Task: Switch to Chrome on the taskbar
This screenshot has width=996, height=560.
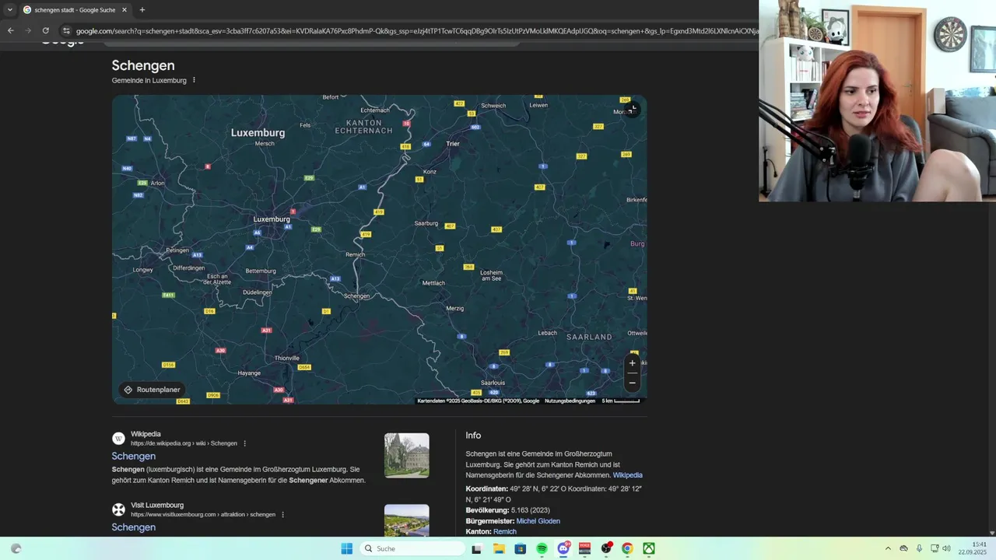Action: (627, 548)
